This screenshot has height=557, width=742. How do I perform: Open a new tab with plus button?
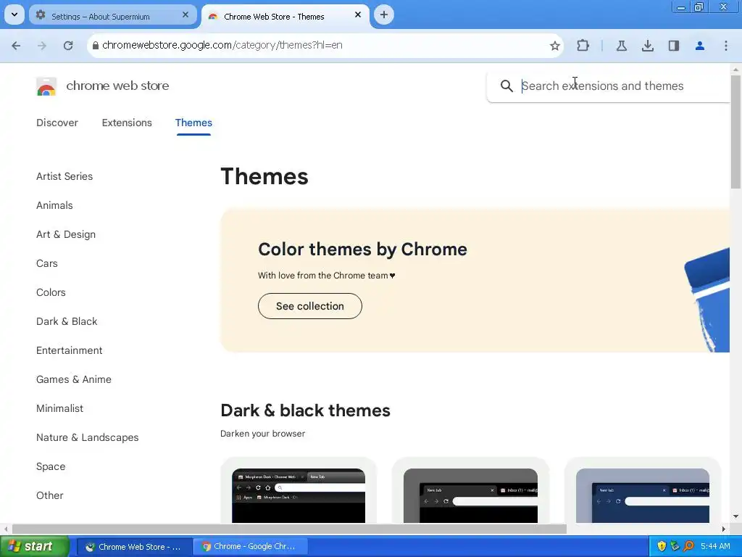click(384, 15)
